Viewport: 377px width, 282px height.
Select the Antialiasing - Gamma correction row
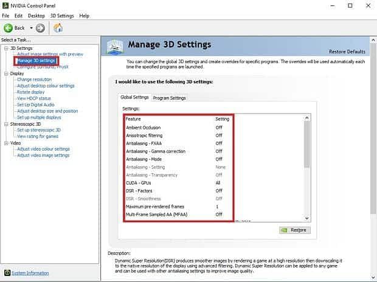[178, 151]
